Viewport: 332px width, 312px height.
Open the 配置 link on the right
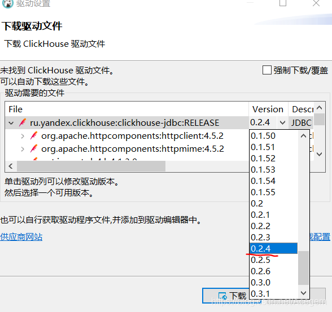pos(320,237)
